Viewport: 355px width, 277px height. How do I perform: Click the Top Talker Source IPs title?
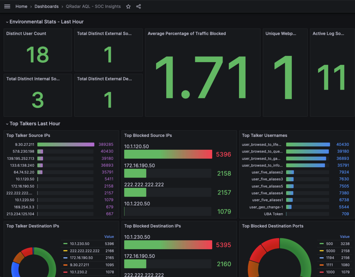(x=28, y=135)
